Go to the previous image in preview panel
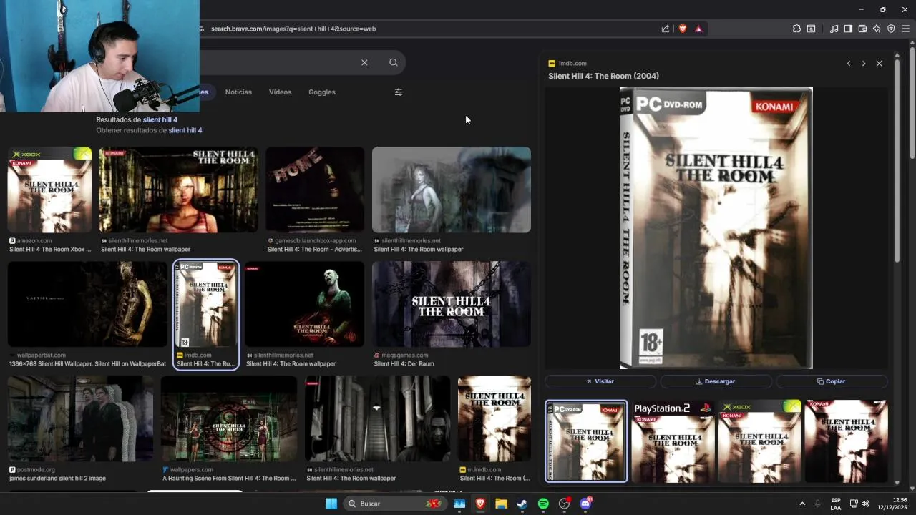916x515 pixels. click(x=849, y=64)
